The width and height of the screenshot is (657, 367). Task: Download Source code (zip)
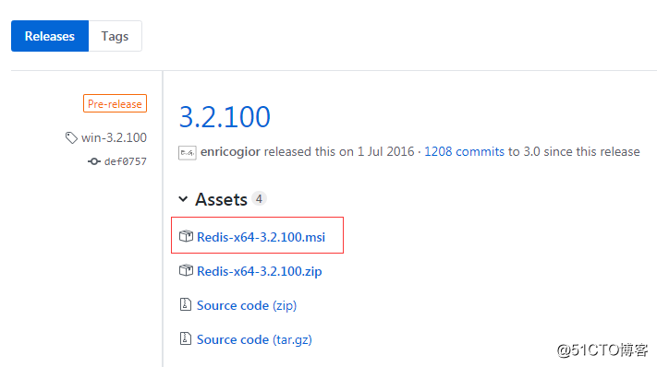[x=247, y=305]
